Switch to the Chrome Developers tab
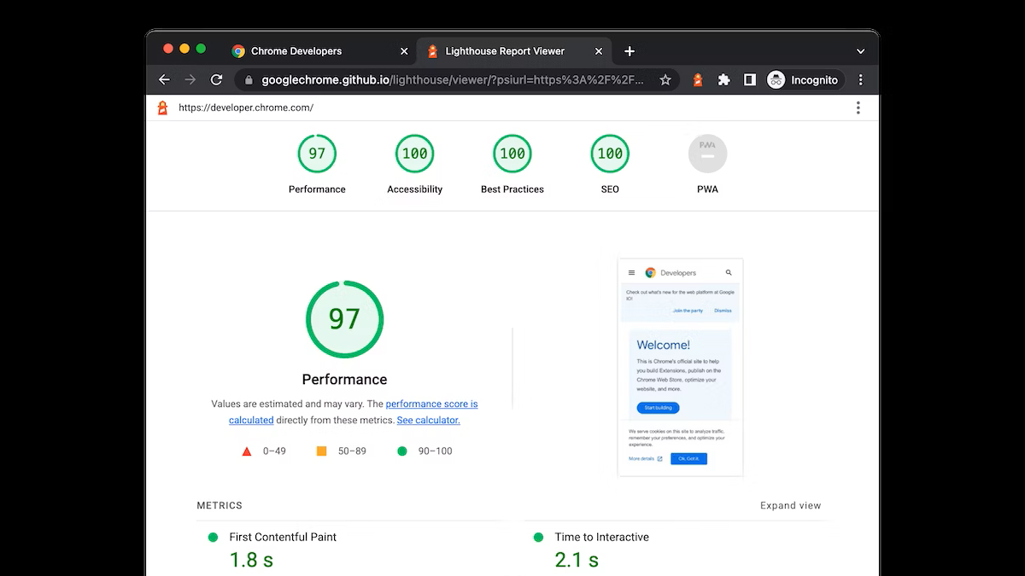1025x576 pixels. (296, 51)
